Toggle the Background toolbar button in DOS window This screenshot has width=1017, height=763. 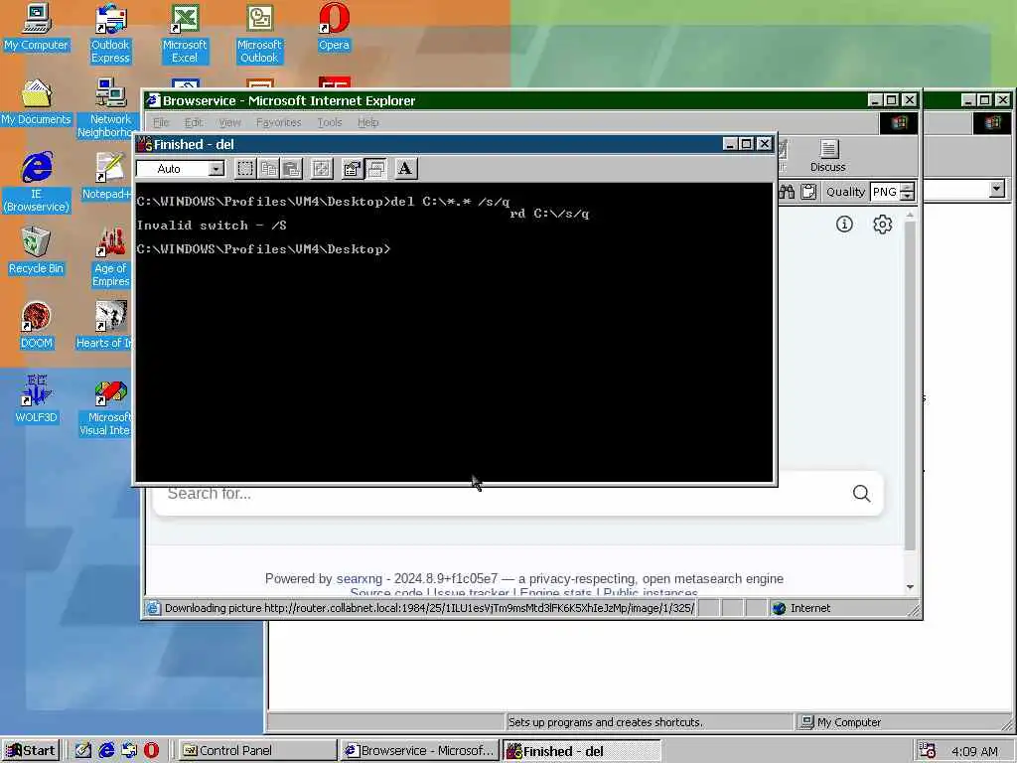point(376,169)
